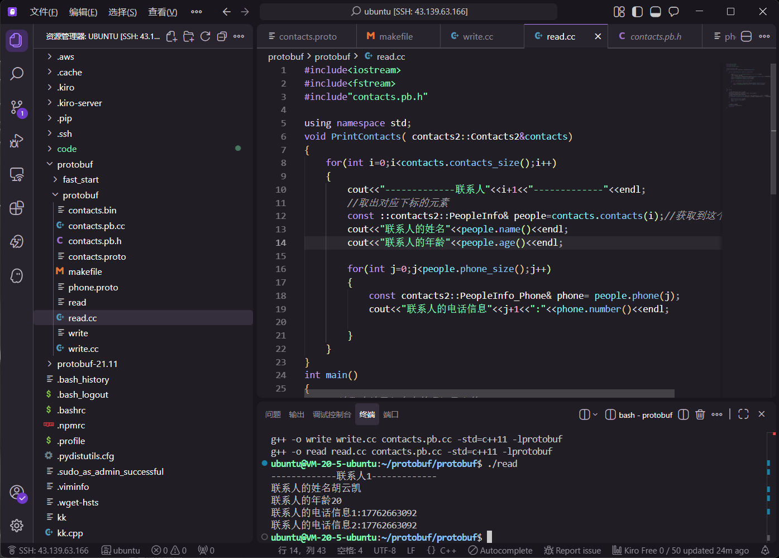Open the Explorer view in activity bar
The width and height of the screenshot is (779, 558).
point(17,40)
